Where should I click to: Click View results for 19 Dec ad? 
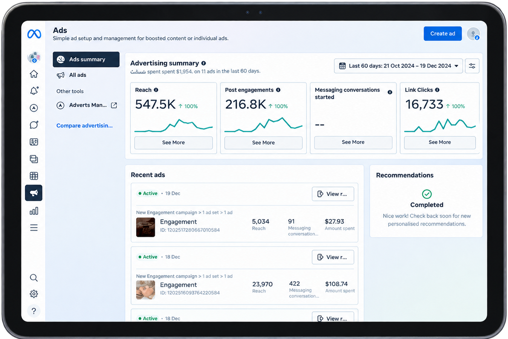[x=333, y=194]
